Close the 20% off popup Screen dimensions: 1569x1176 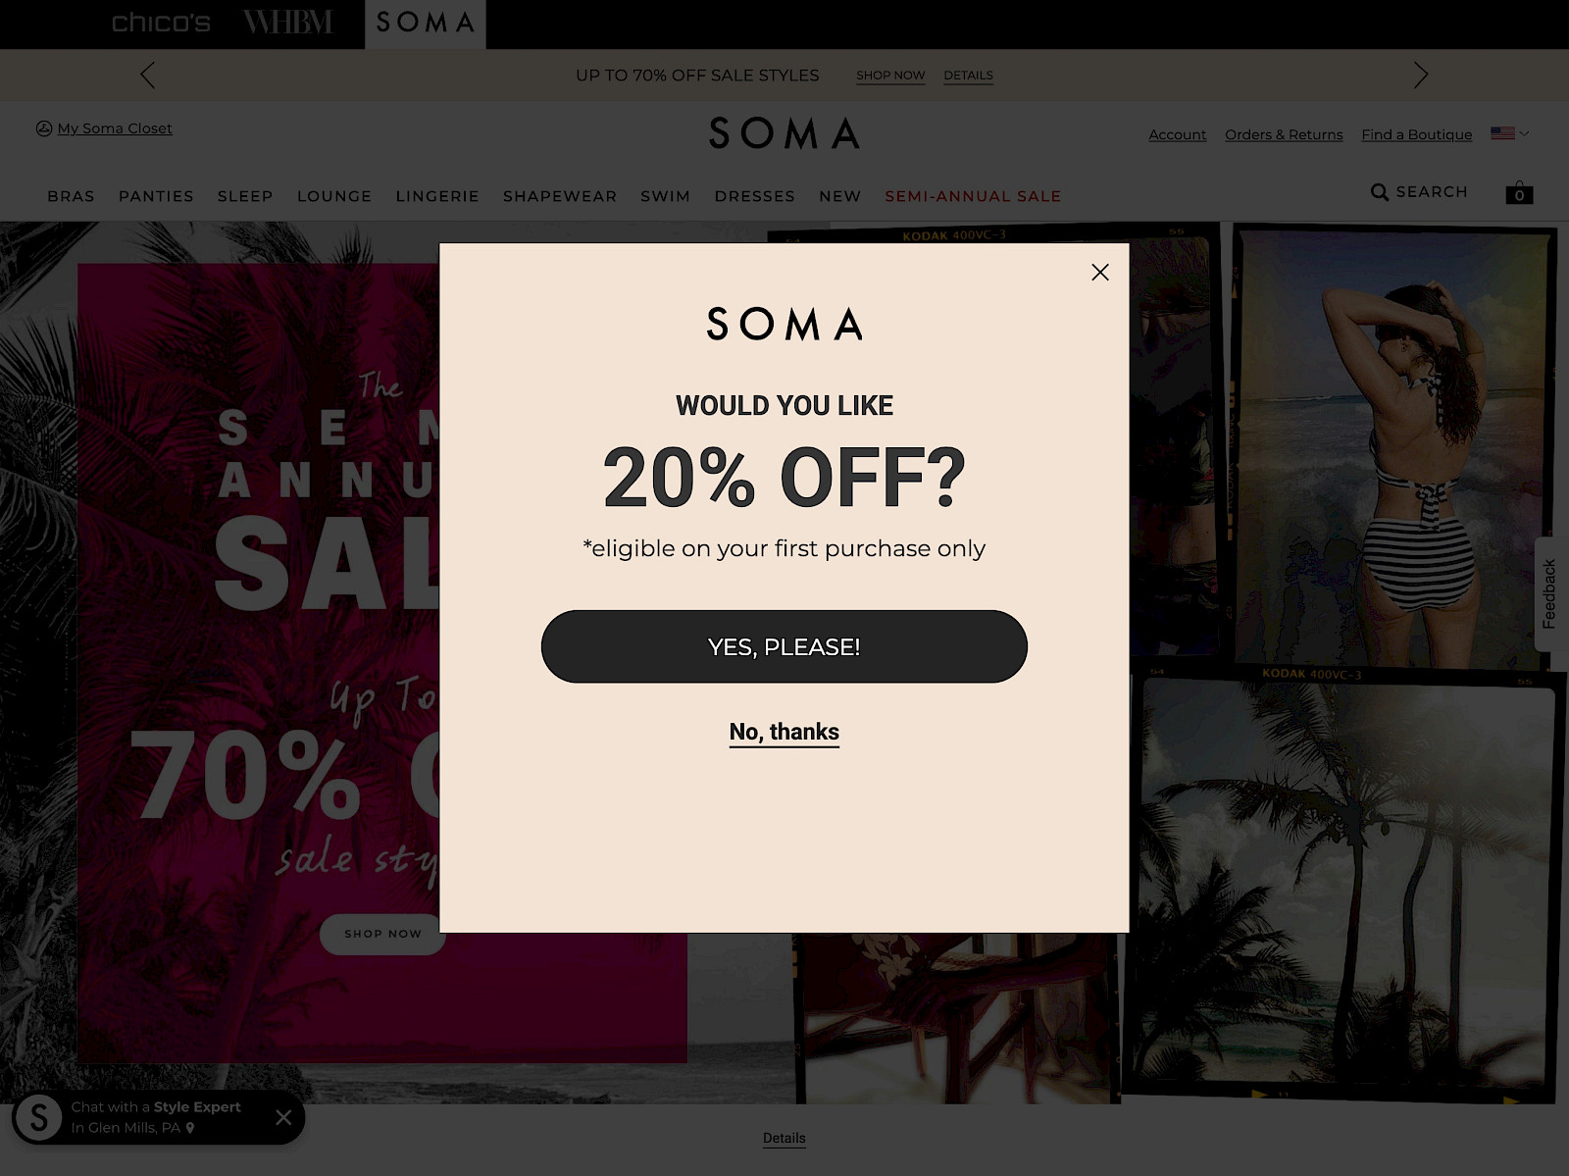1100,273
